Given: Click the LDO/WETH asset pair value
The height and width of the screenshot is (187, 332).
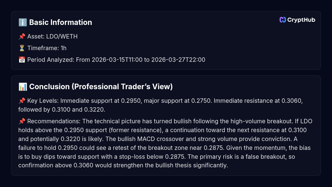Looking at the screenshot, I should [x=62, y=37].
